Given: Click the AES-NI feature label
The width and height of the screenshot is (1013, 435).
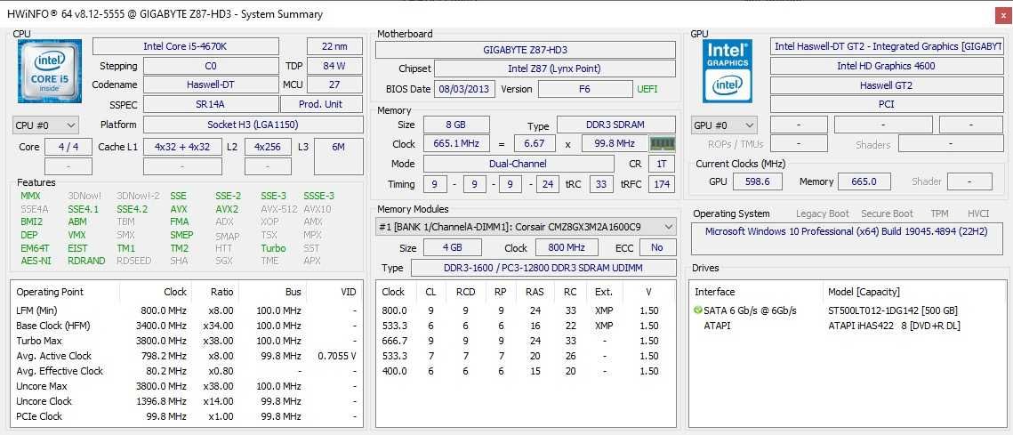Looking at the screenshot, I should tap(36, 262).
